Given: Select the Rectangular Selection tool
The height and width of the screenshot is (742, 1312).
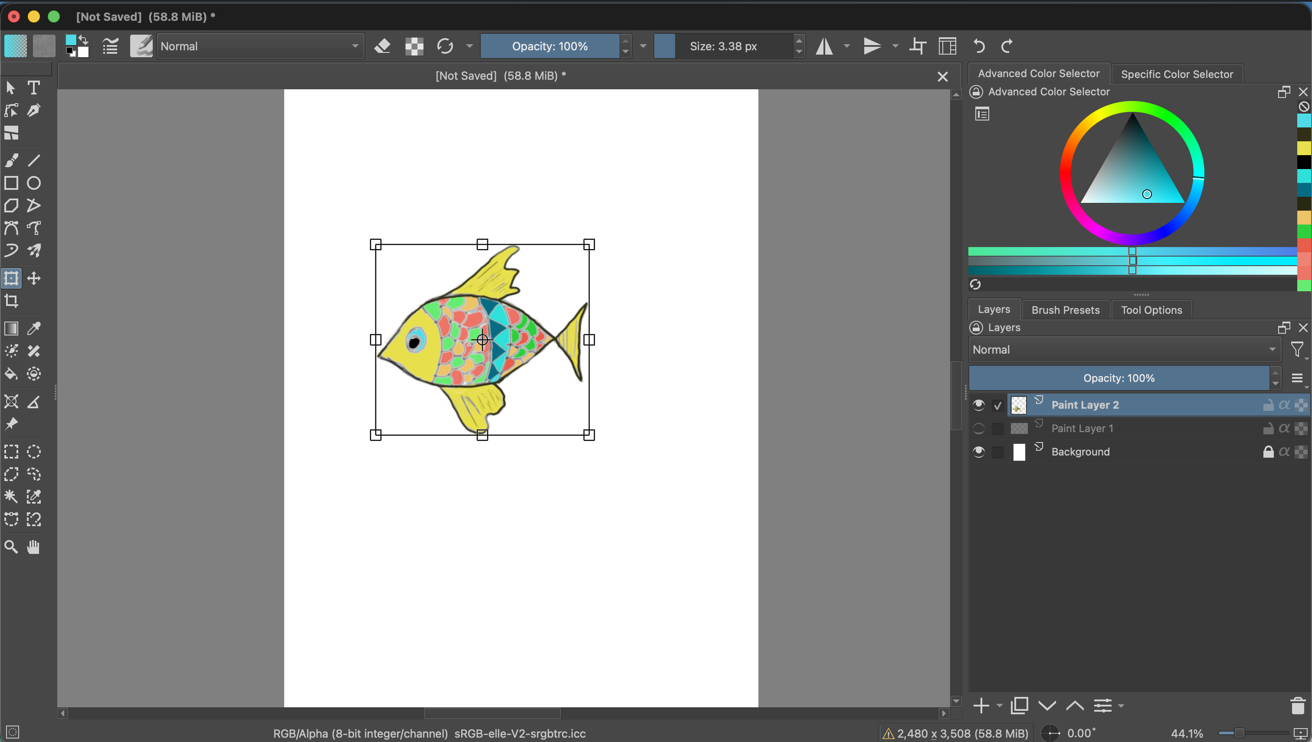Looking at the screenshot, I should (x=11, y=452).
